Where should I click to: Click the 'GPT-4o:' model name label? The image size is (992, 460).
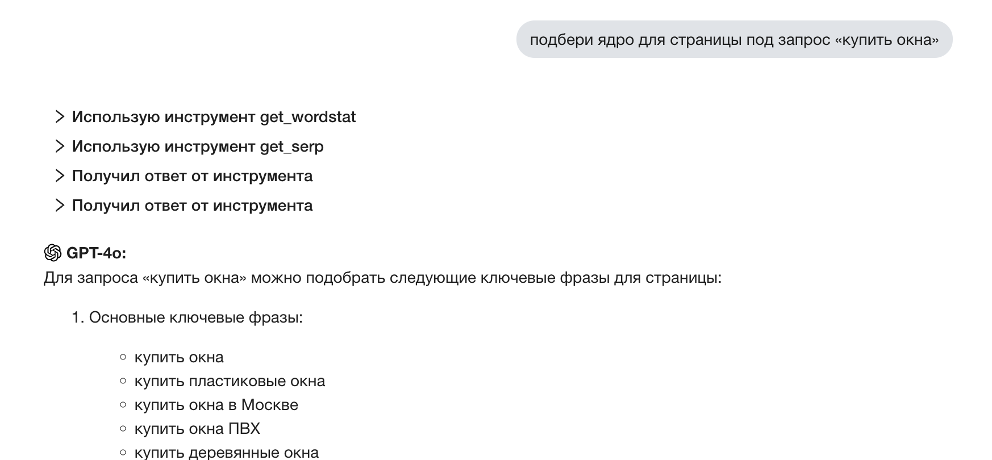(x=96, y=253)
